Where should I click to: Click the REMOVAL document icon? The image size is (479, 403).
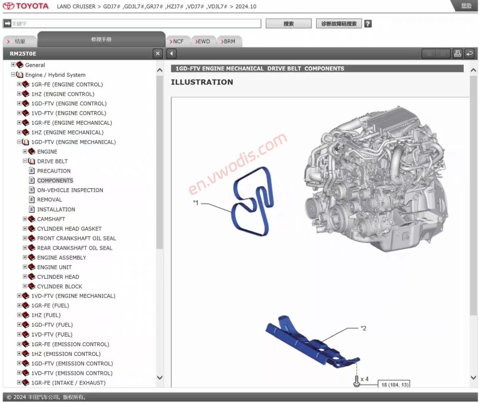pyautogui.click(x=32, y=200)
